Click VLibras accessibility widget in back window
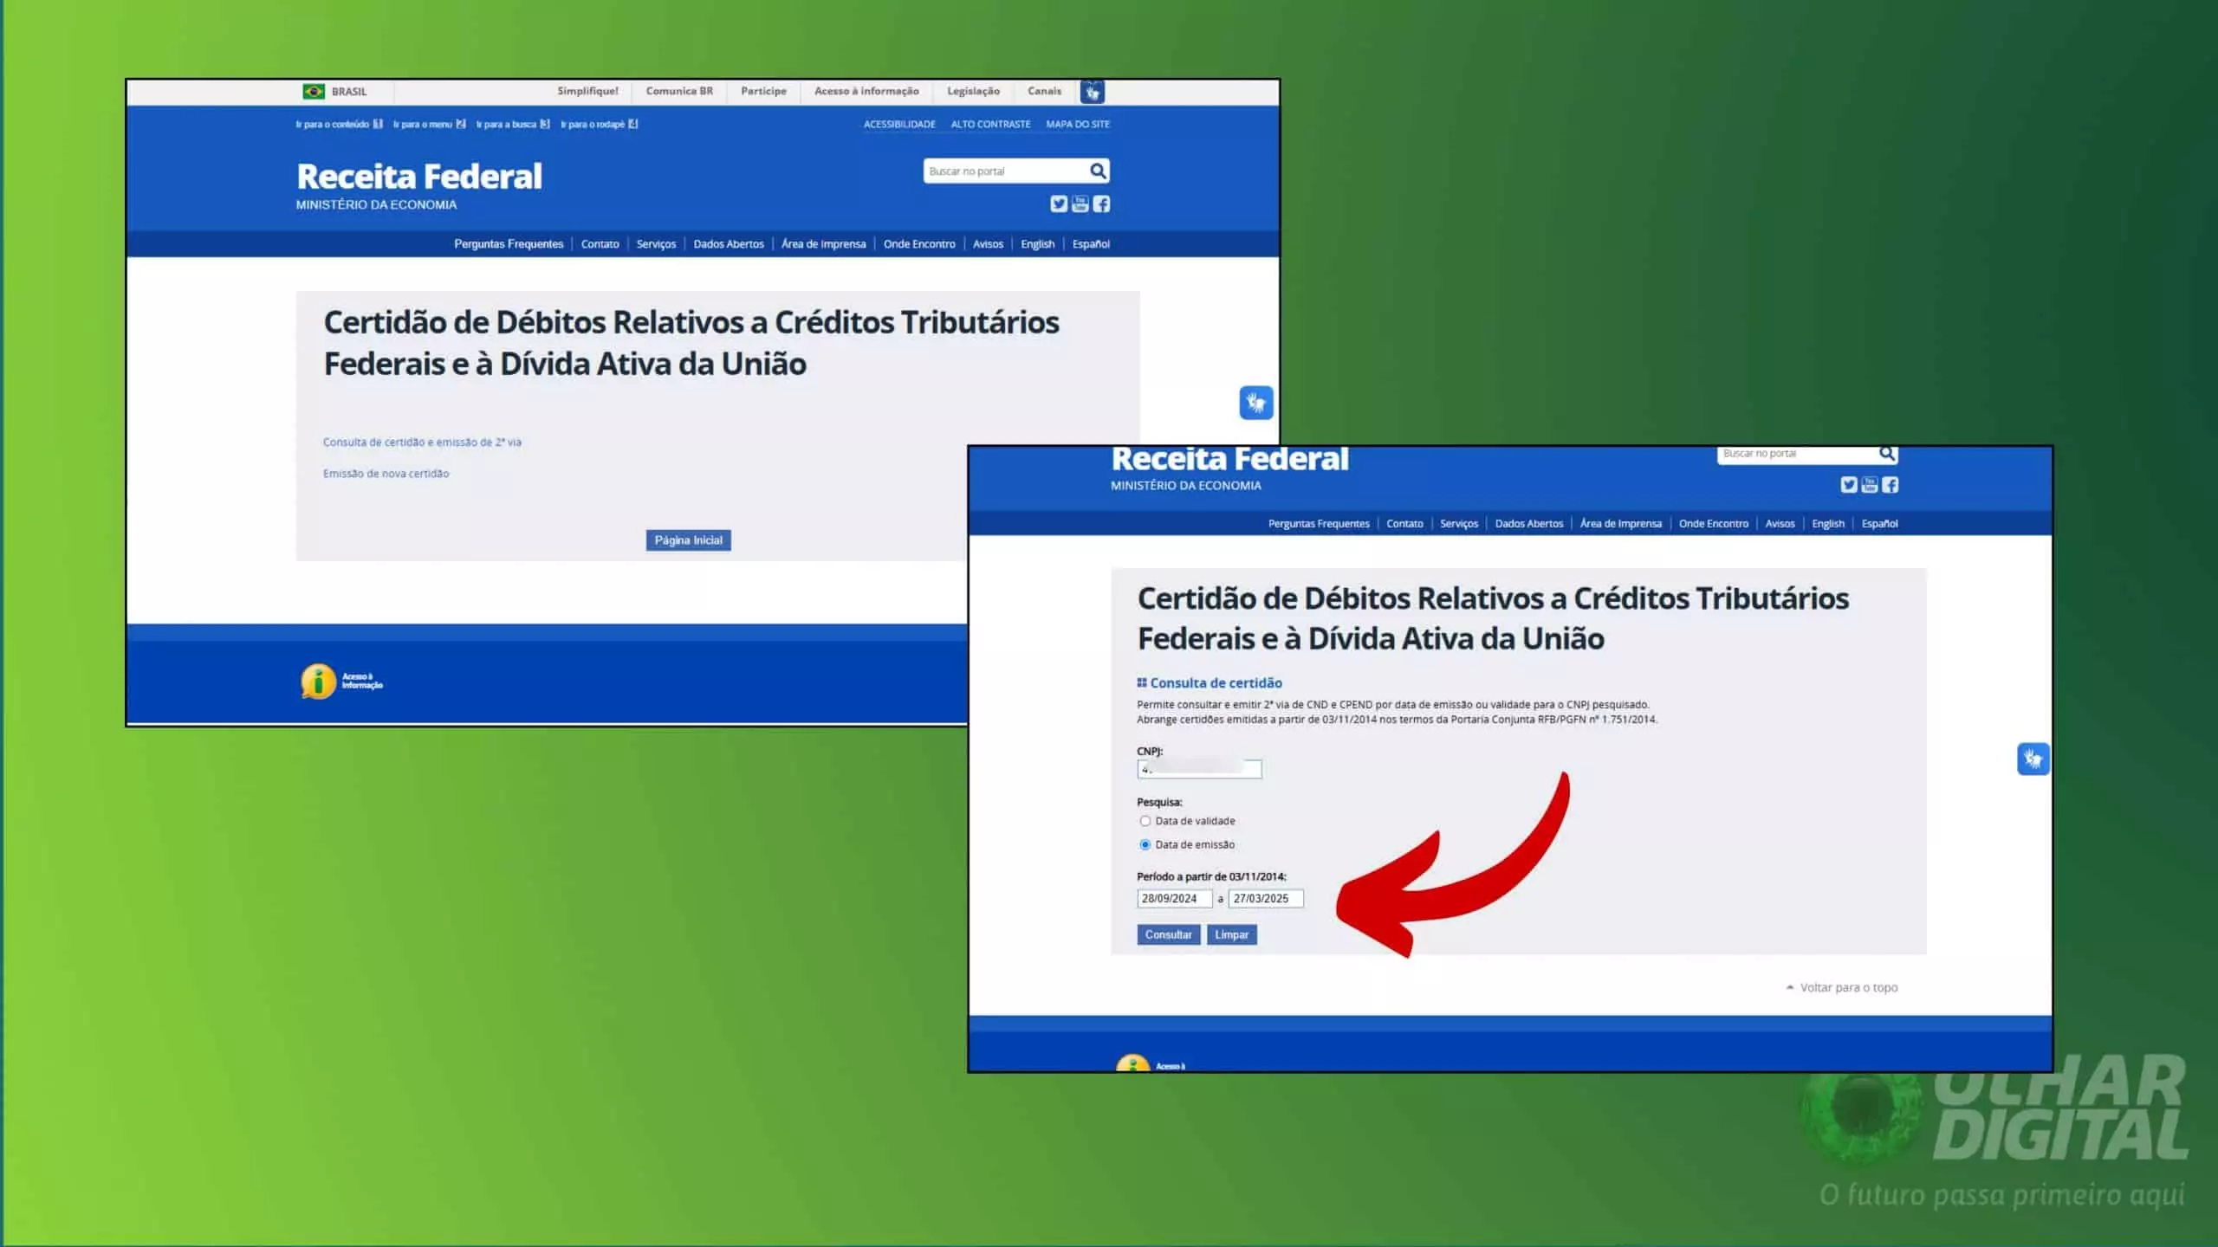2218x1247 pixels. tap(1256, 403)
